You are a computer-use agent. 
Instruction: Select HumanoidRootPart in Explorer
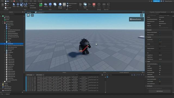(13, 80)
